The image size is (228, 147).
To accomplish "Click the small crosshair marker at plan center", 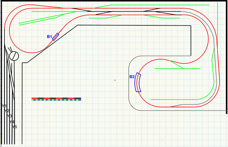I will tap(115, 80).
